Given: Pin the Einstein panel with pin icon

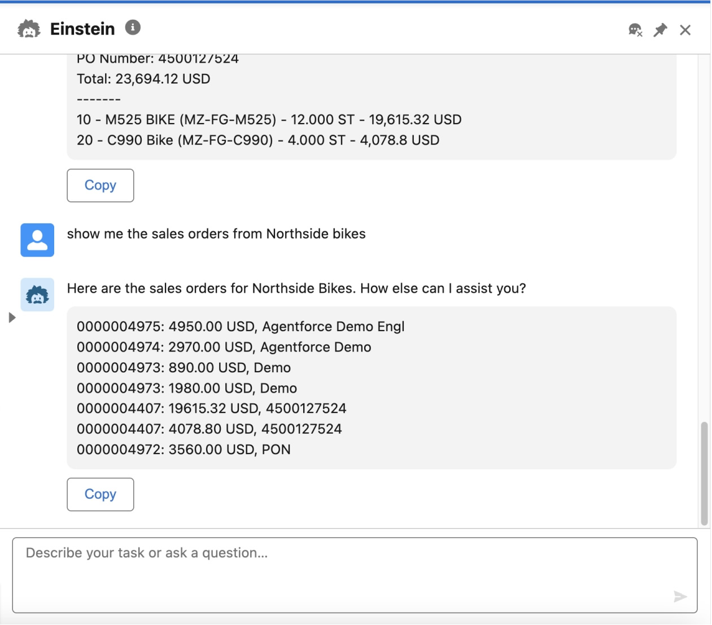Looking at the screenshot, I should click(660, 30).
